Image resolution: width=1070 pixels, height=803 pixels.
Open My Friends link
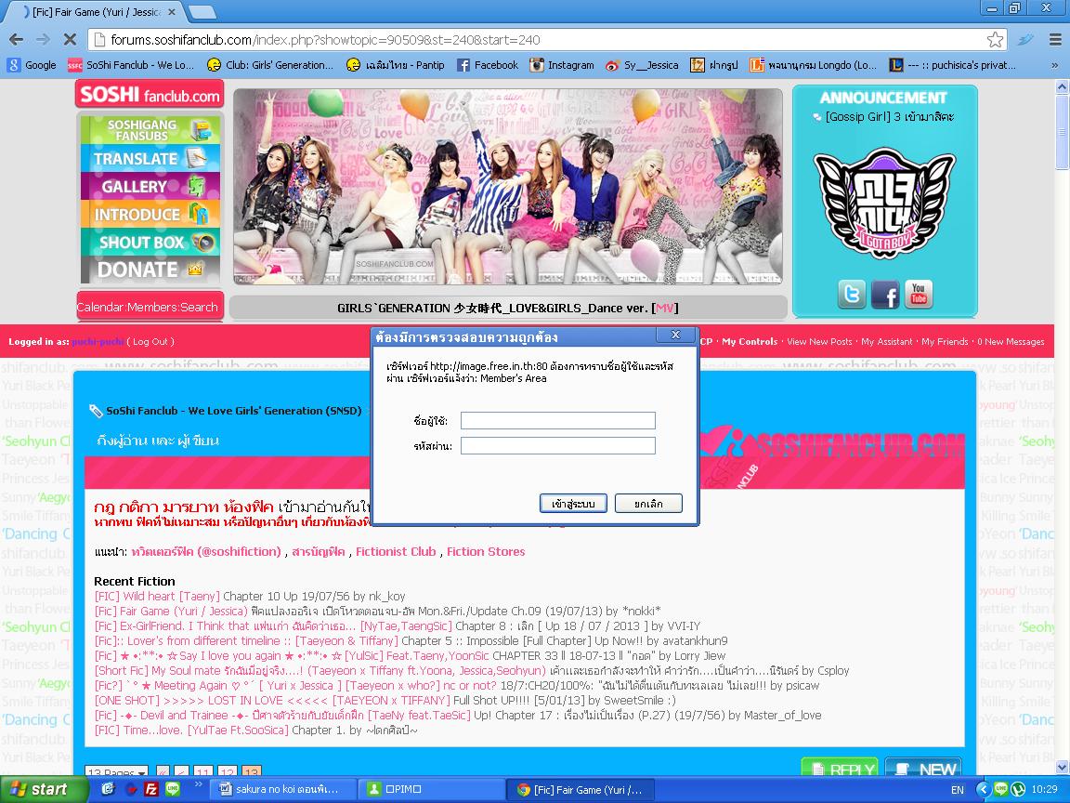coord(945,341)
